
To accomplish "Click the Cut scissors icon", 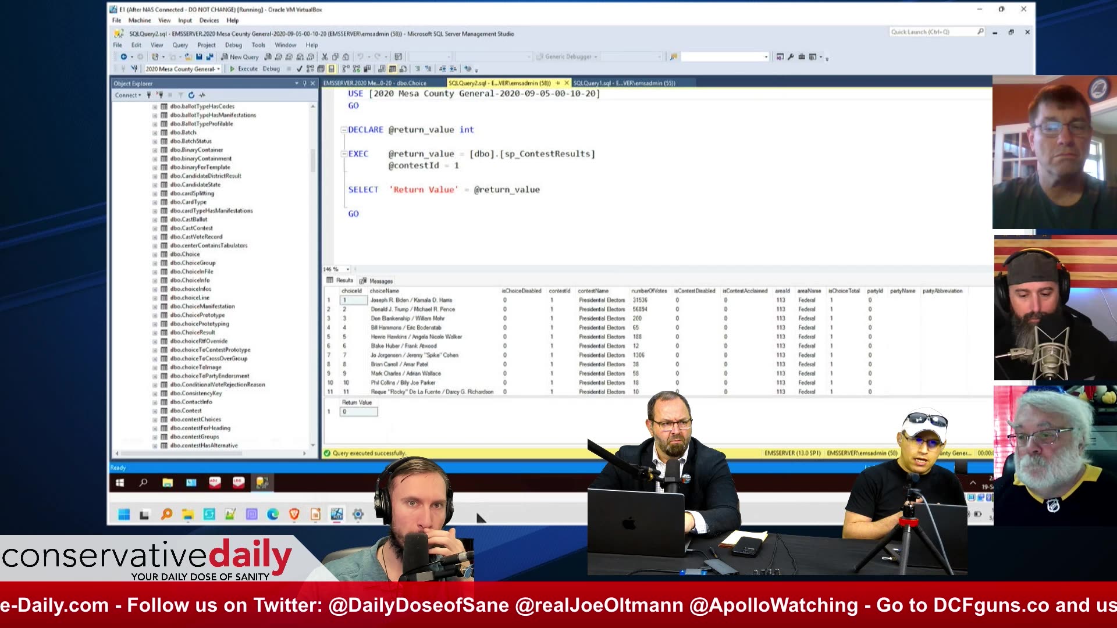I will (325, 57).
